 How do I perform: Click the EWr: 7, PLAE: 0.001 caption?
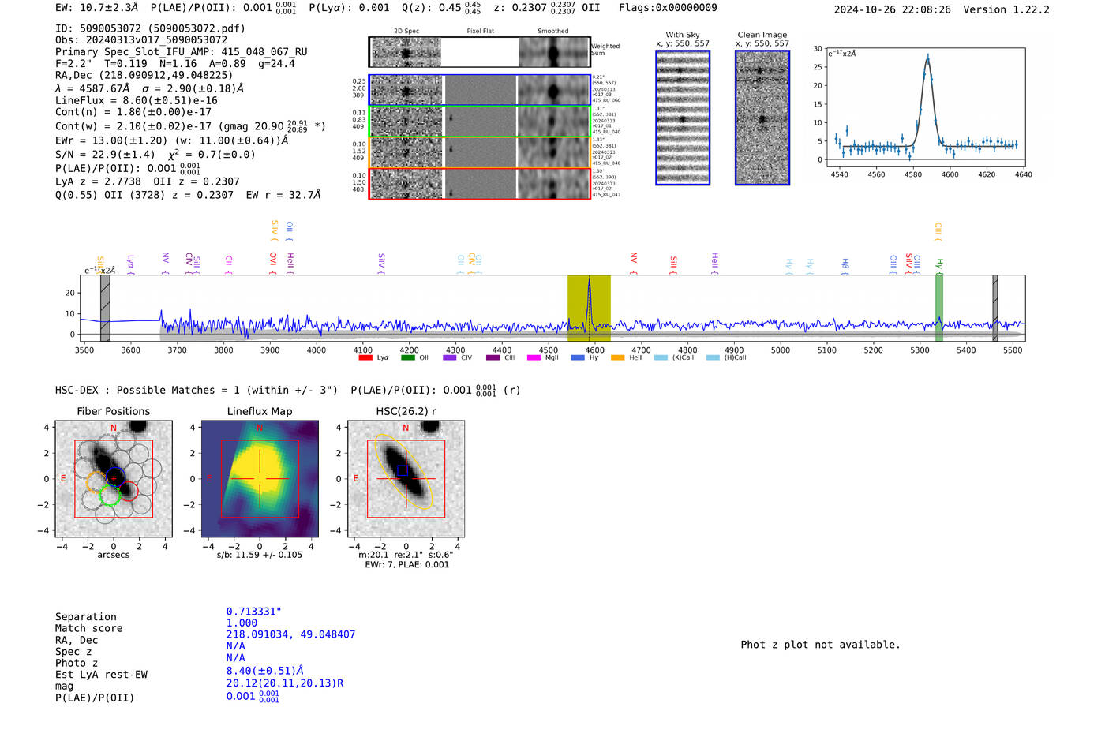[406, 565]
